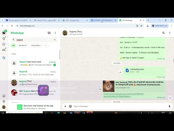Start a new chat with plus-square icon
Screen dimensions: 174x131
49,33
